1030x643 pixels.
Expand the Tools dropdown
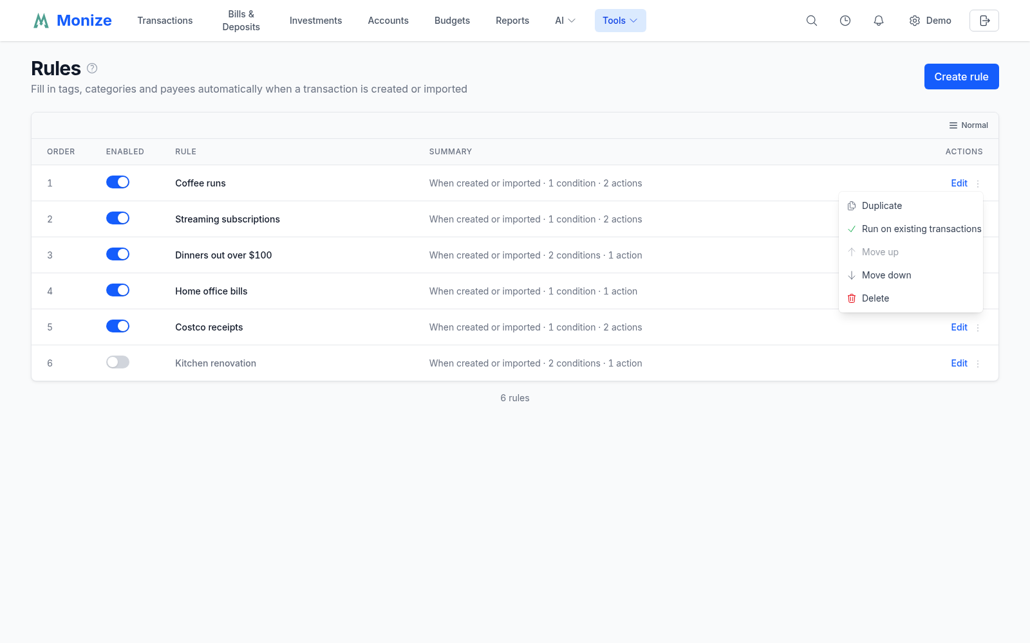point(620,21)
